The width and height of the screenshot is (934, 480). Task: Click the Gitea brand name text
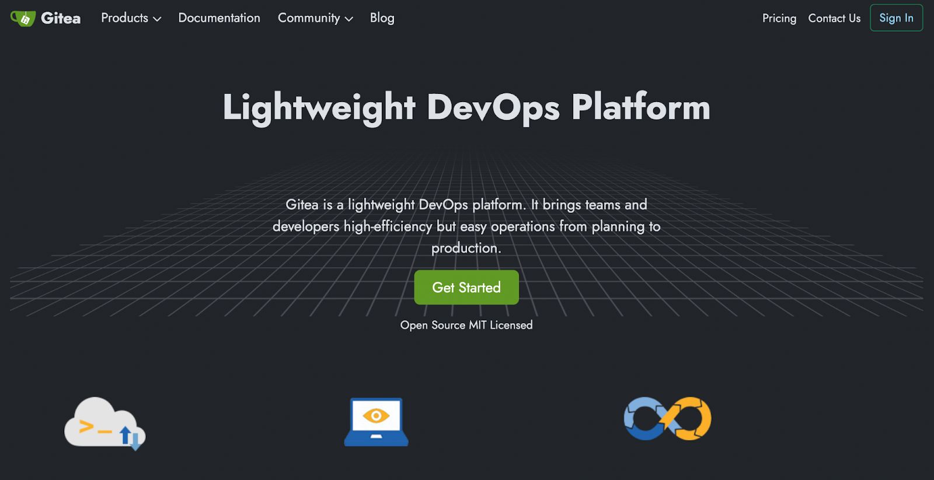pos(61,19)
